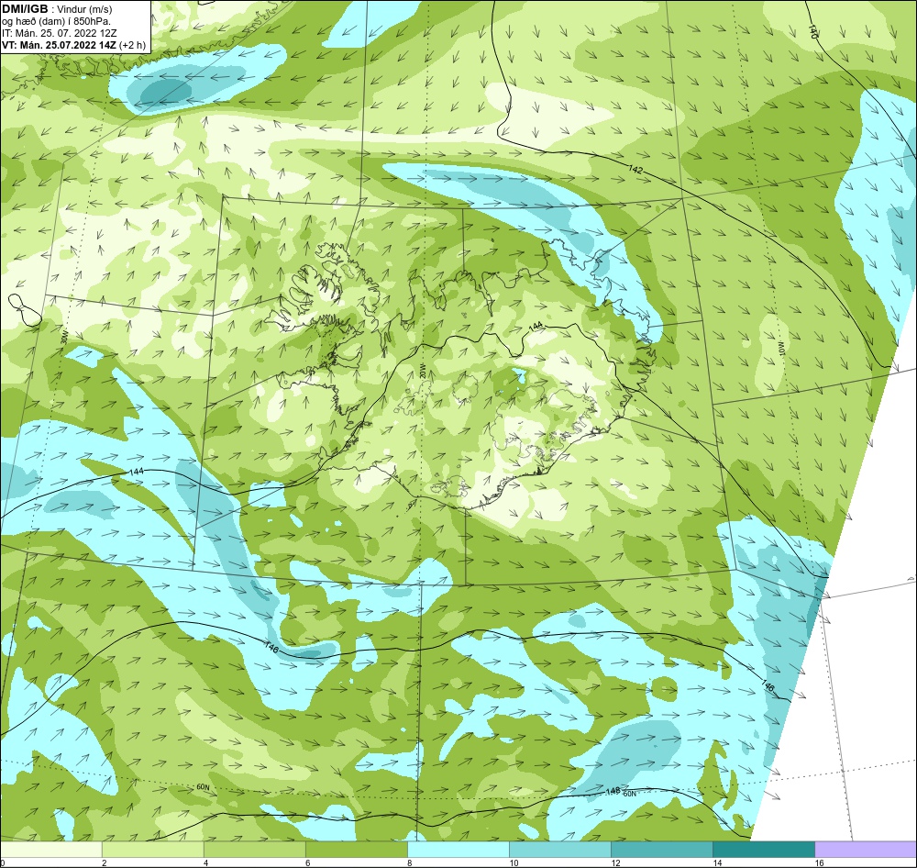Screen dimensions: 917x868
Task: Click the '146' contour label near the eastern map edge
Action: point(768,685)
